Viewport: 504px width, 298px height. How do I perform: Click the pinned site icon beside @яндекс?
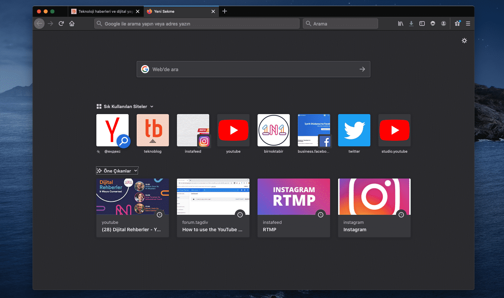98,152
